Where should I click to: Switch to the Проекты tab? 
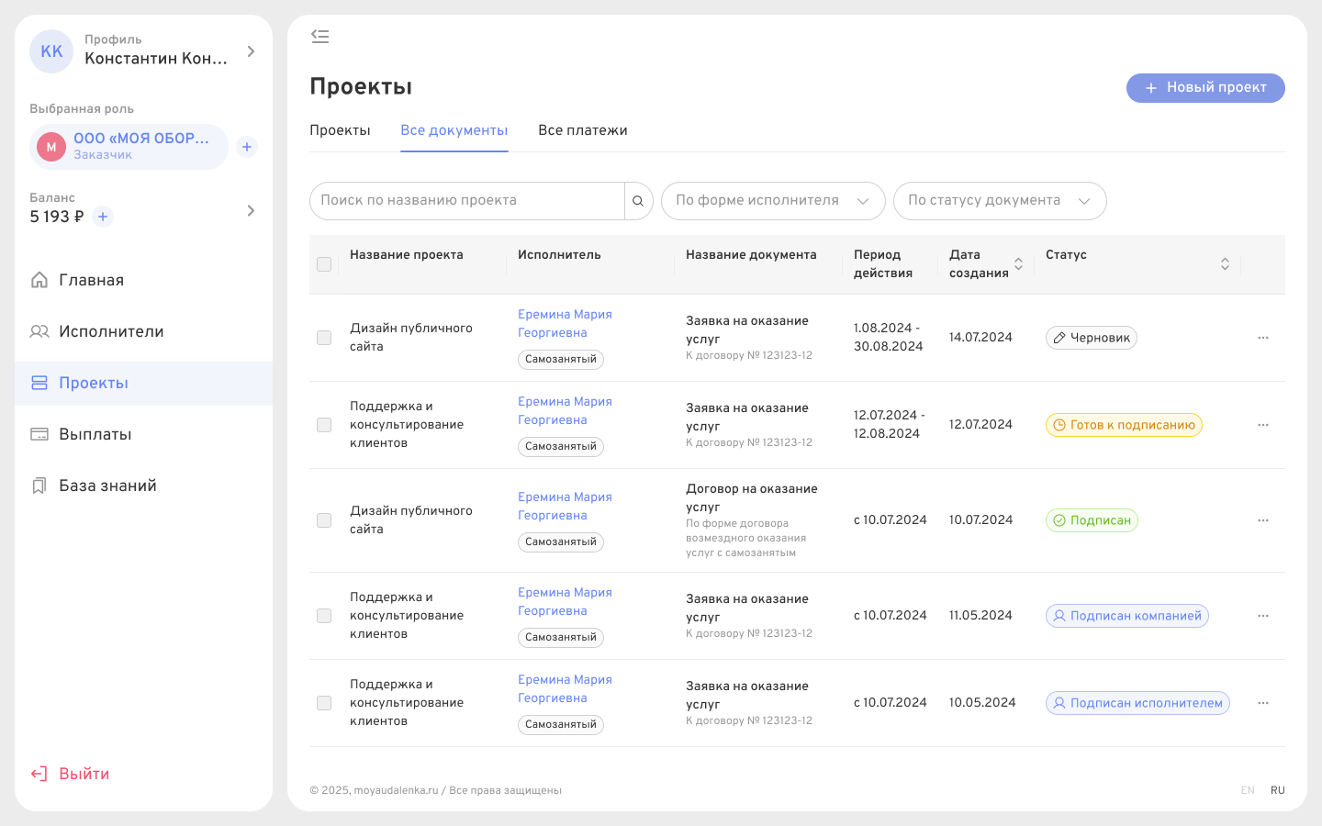[341, 130]
